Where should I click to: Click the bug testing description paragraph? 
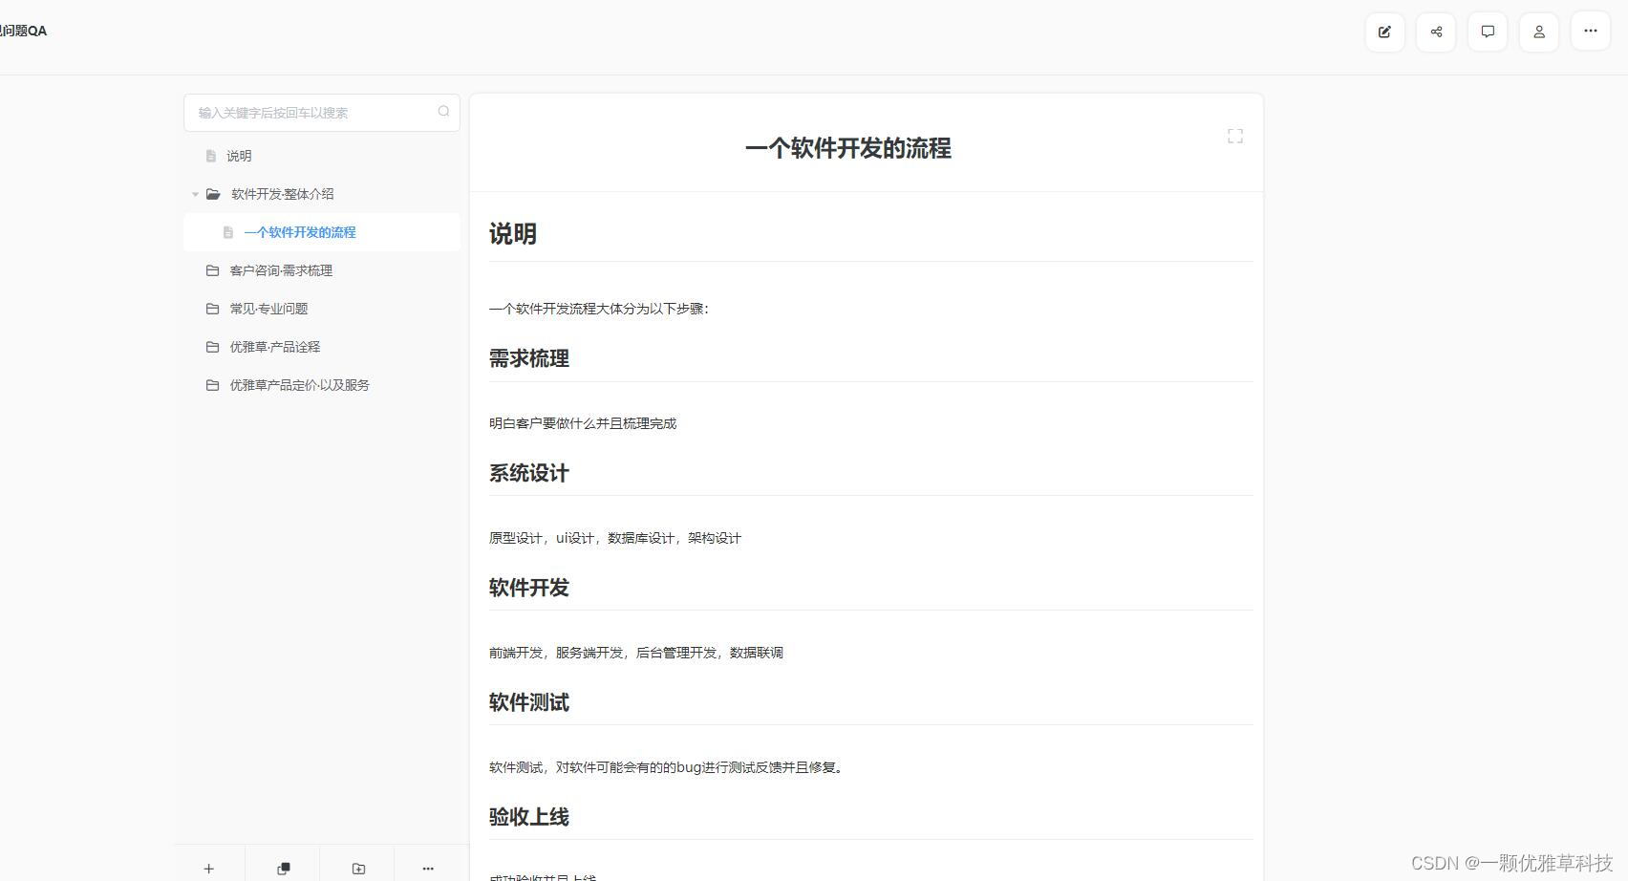667,767
